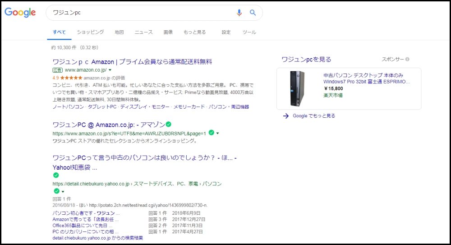Click the green checkmark beside the ワジュンPC @ Amazon.co.jp title

[x=169, y=124]
